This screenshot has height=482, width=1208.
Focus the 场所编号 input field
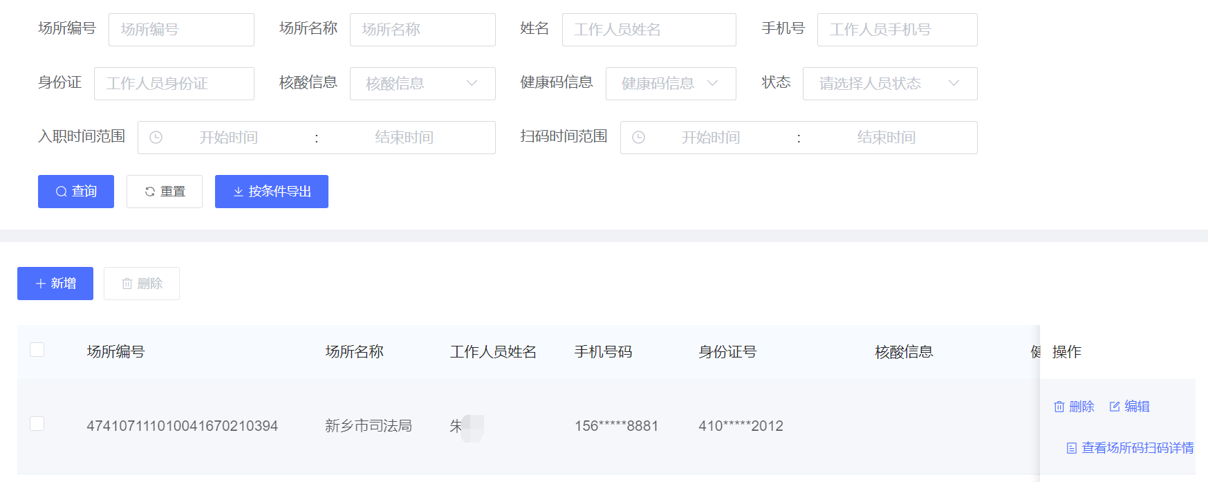[x=181, y=30]
